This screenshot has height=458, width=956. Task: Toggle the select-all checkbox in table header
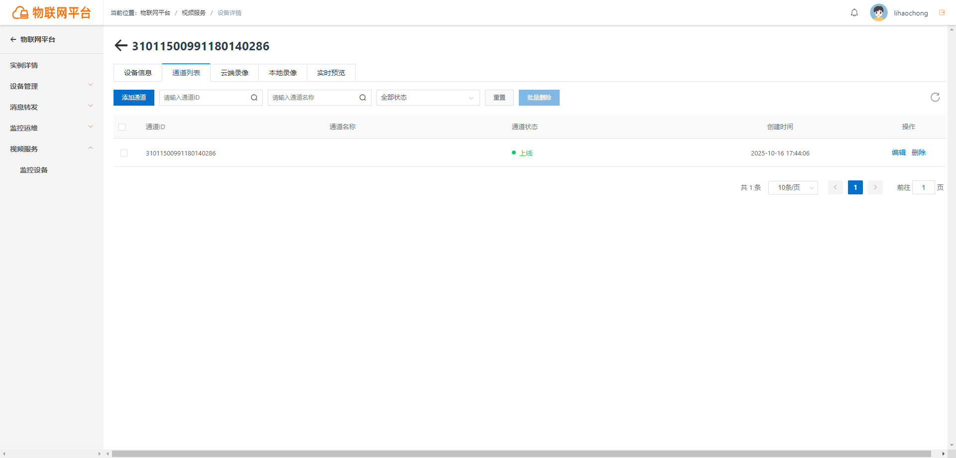pos(122,127)
